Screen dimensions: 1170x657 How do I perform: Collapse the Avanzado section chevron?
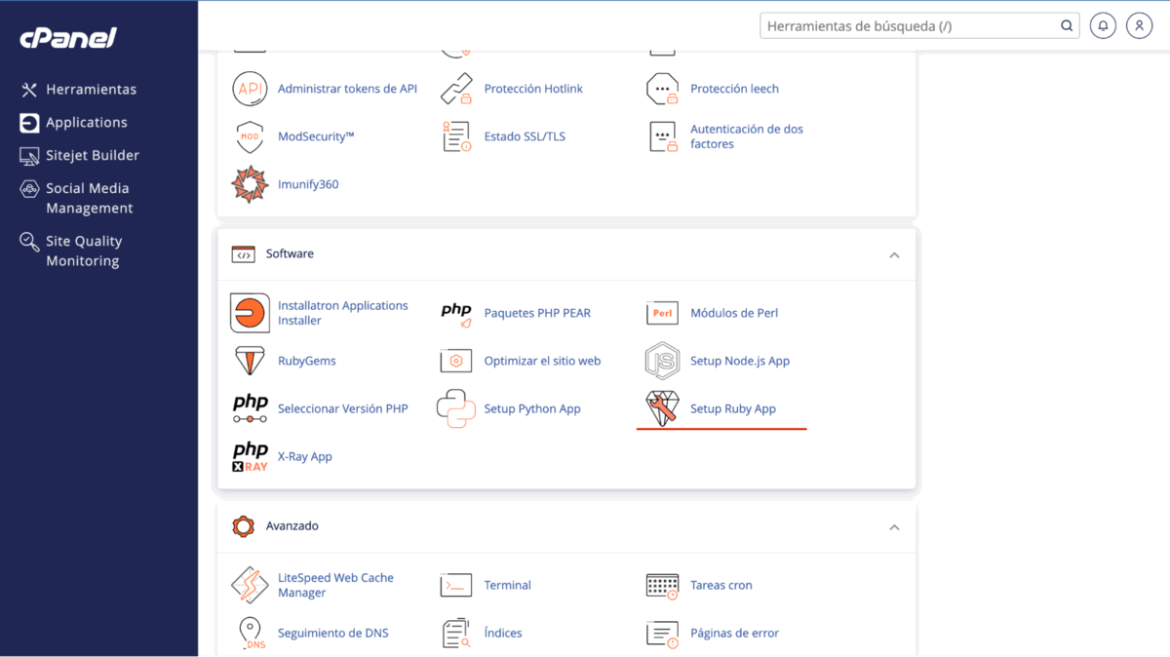[x=894, y=527]
